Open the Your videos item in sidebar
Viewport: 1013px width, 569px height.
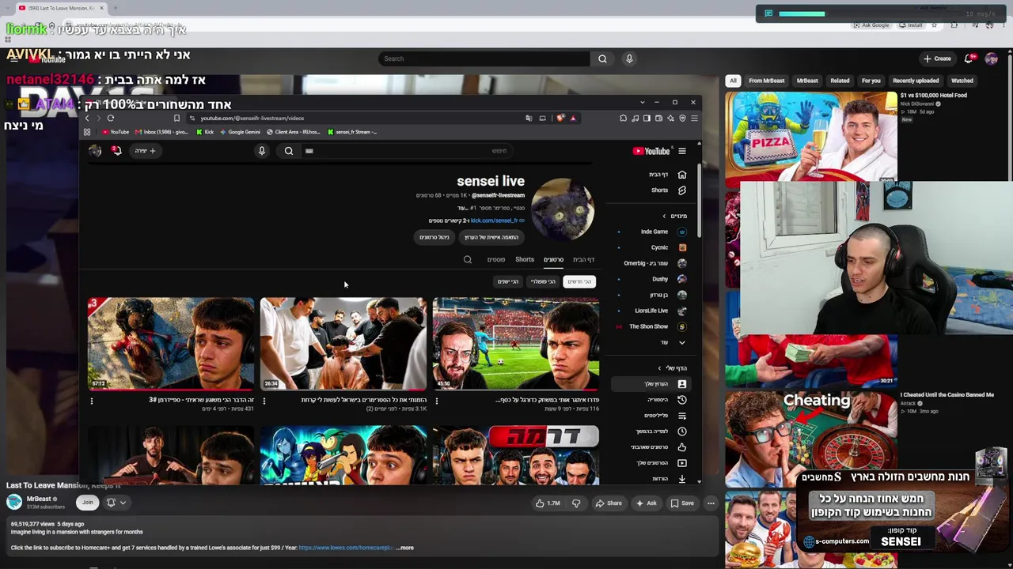point(682,463)
